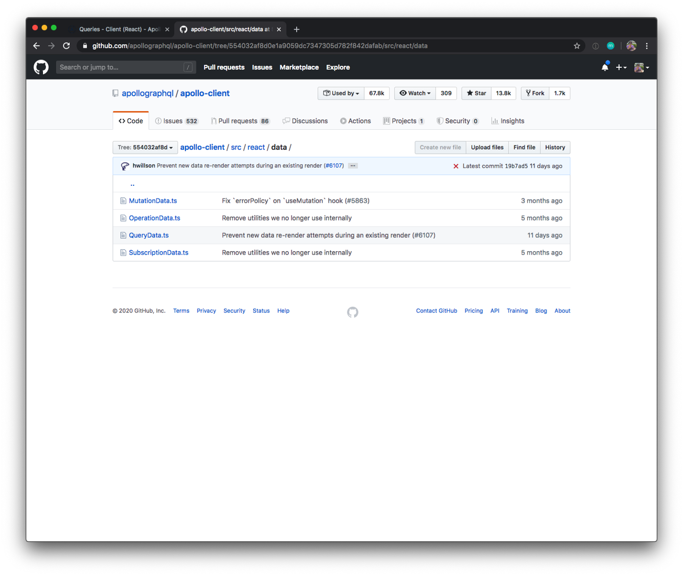Expand the Used by dropdown
The image size is (683, 576).
[x=341, y=93]
